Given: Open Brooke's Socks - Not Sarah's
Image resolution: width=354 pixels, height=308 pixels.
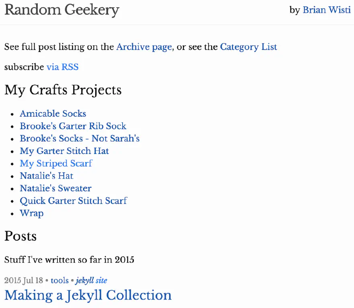Looking at the screenshot, I should pos(80,138).
